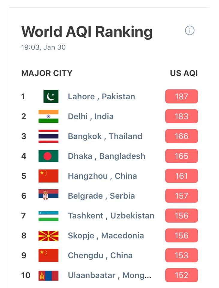This screenshot has height=288, width=219.
Task: Open the Delhi, India city link
Action: pos(91,116)
